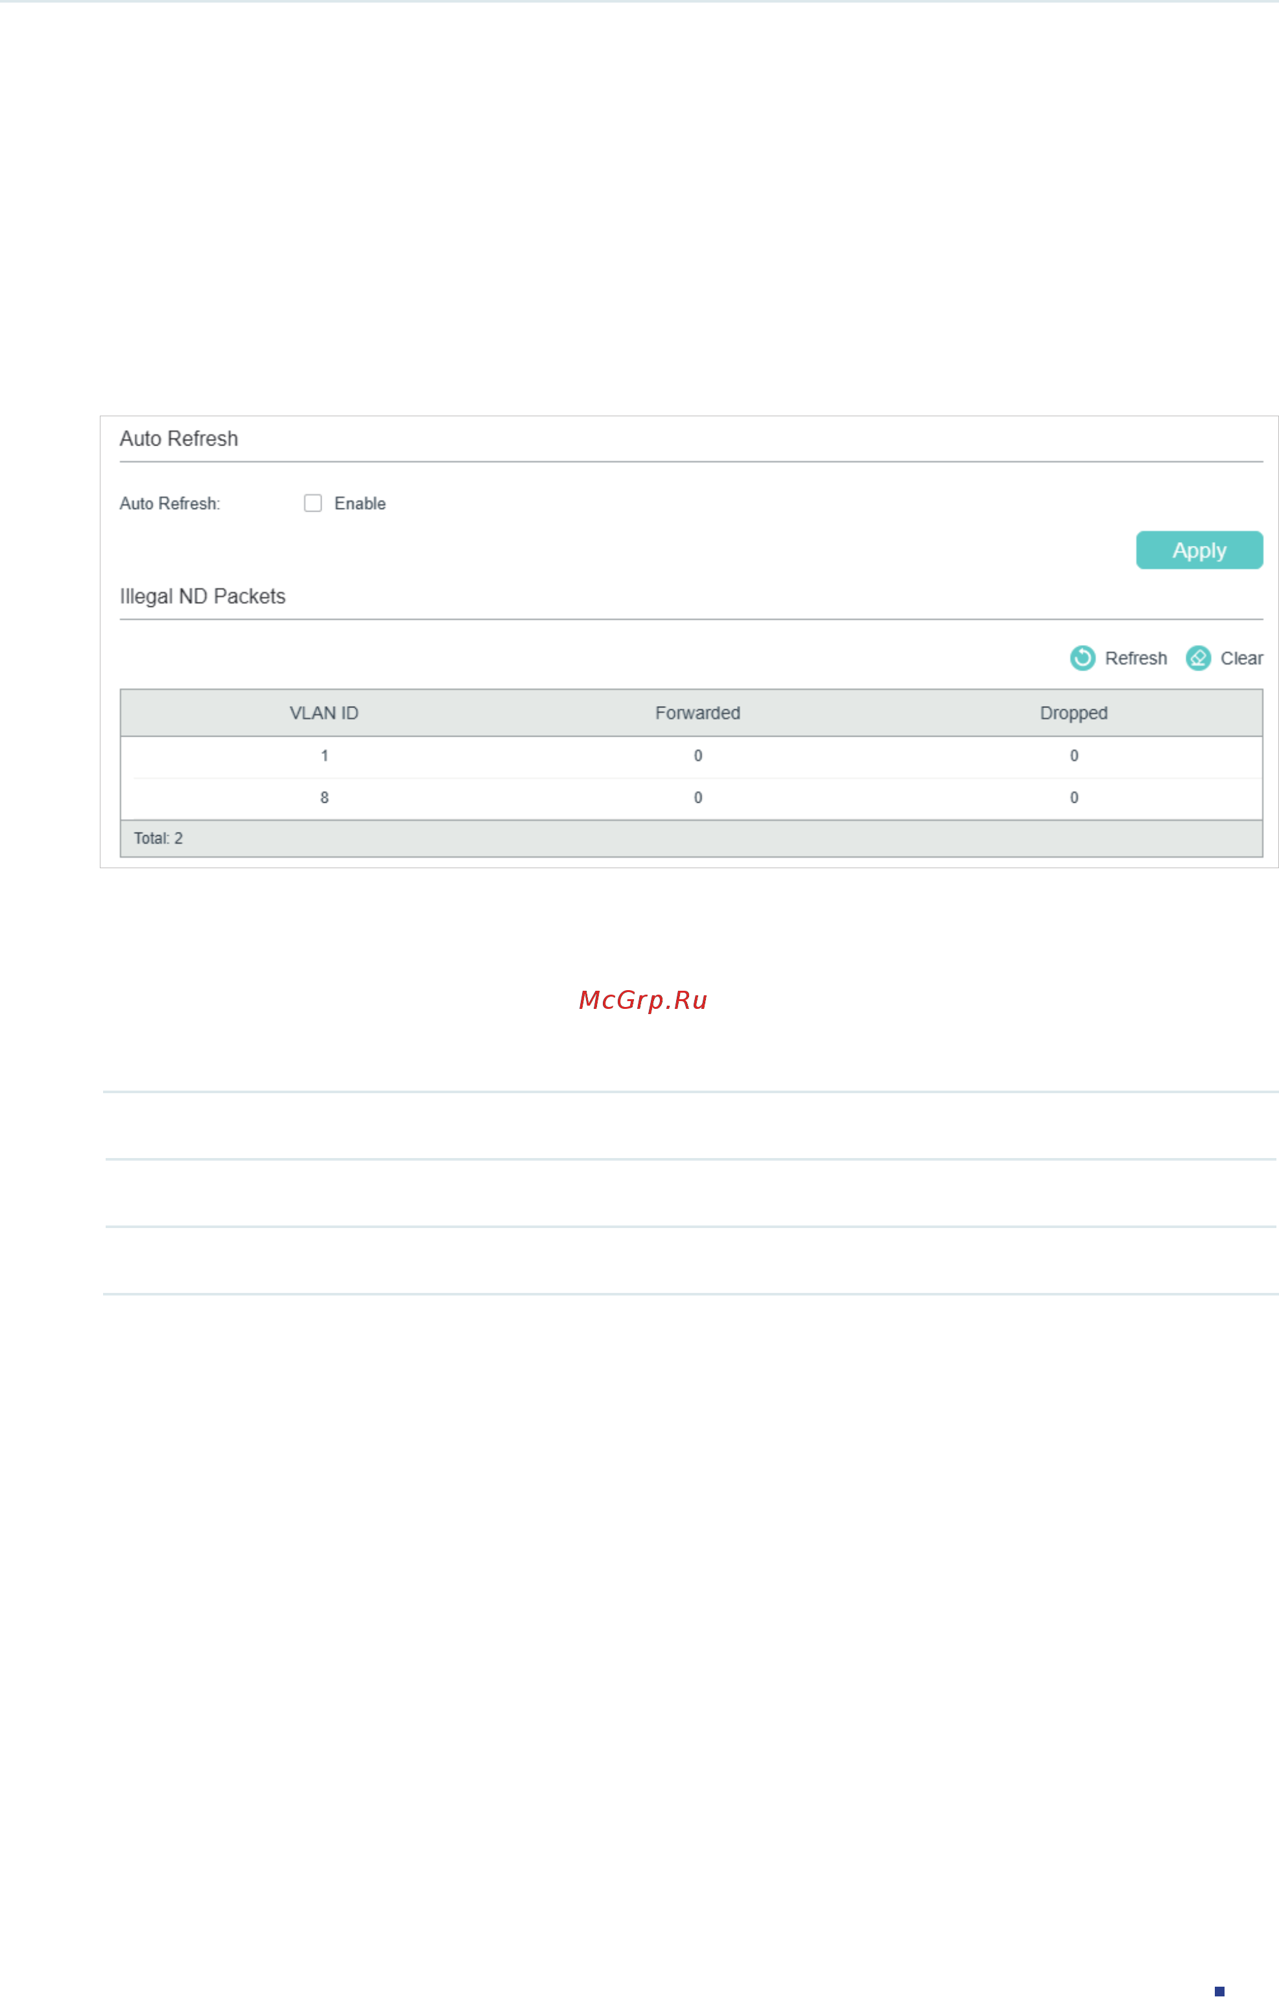Click the Refresh text link
The width and height of the screenshot is (1279, 1999).
pos(1135,657)
